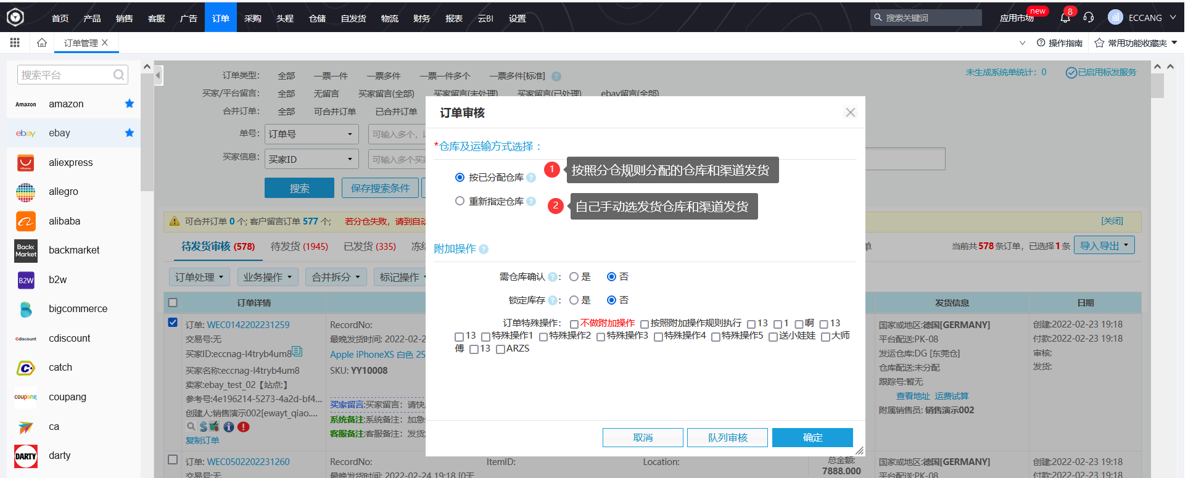Open customer service headset icon
The width and height of the screenshot is (1188, 478).
1089,18
